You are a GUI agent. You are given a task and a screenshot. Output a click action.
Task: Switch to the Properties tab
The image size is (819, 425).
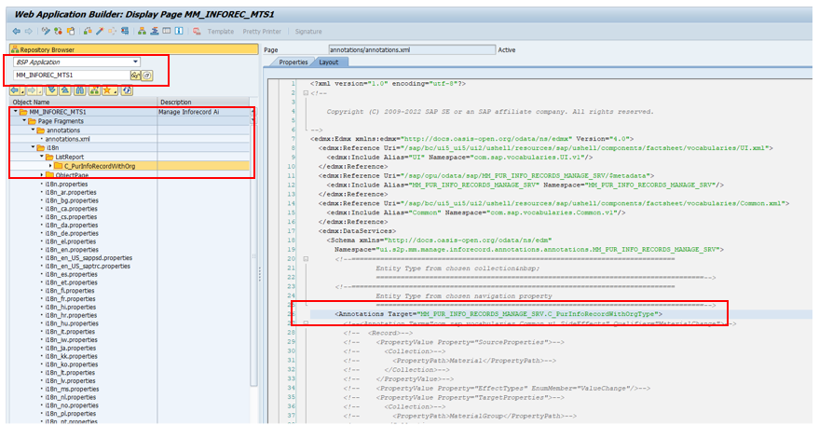pos(293,62)
